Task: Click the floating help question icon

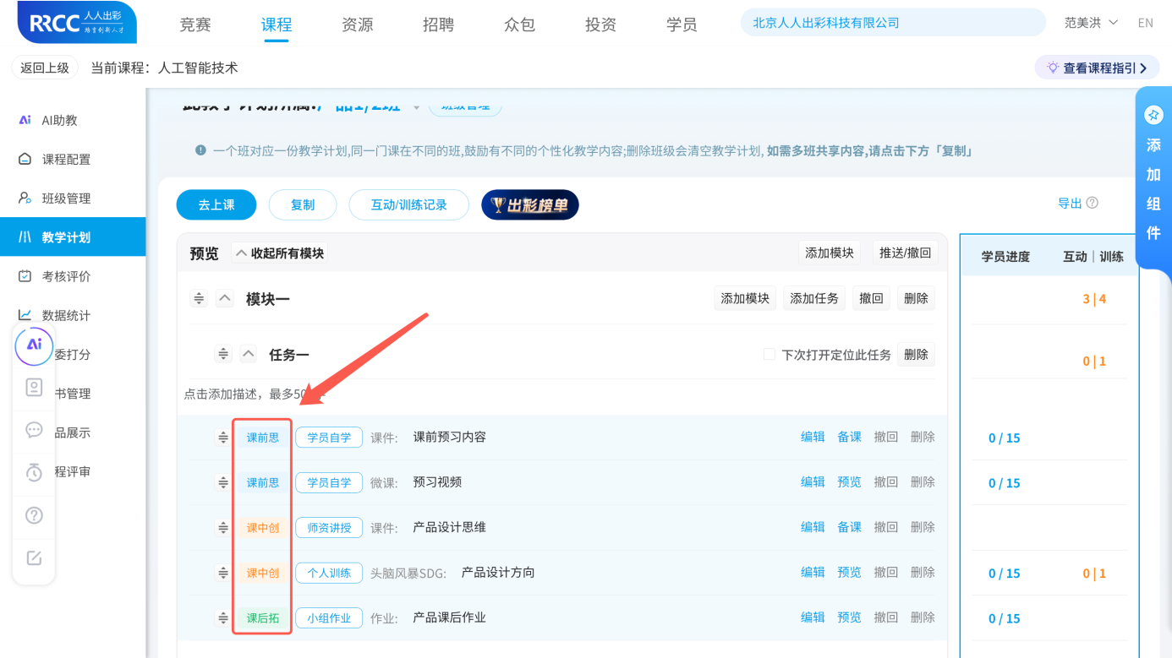Action: tap(34, 515)
